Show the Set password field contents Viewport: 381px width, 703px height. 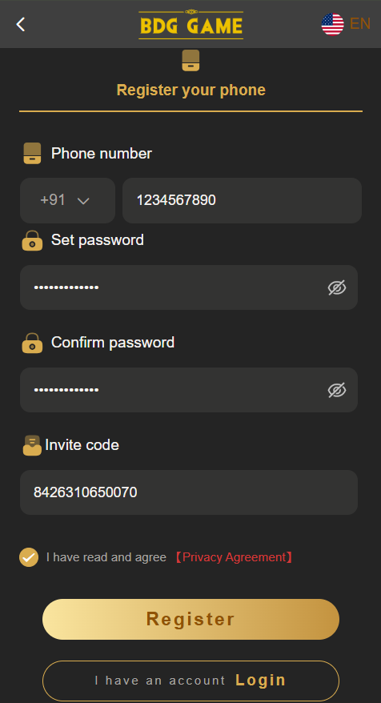coord(337,287)
